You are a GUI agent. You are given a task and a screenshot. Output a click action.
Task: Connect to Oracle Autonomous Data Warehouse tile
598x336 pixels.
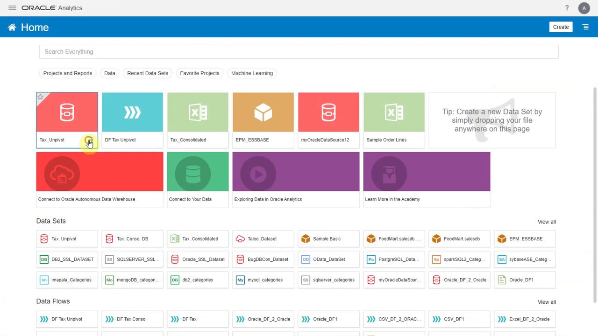100,179
